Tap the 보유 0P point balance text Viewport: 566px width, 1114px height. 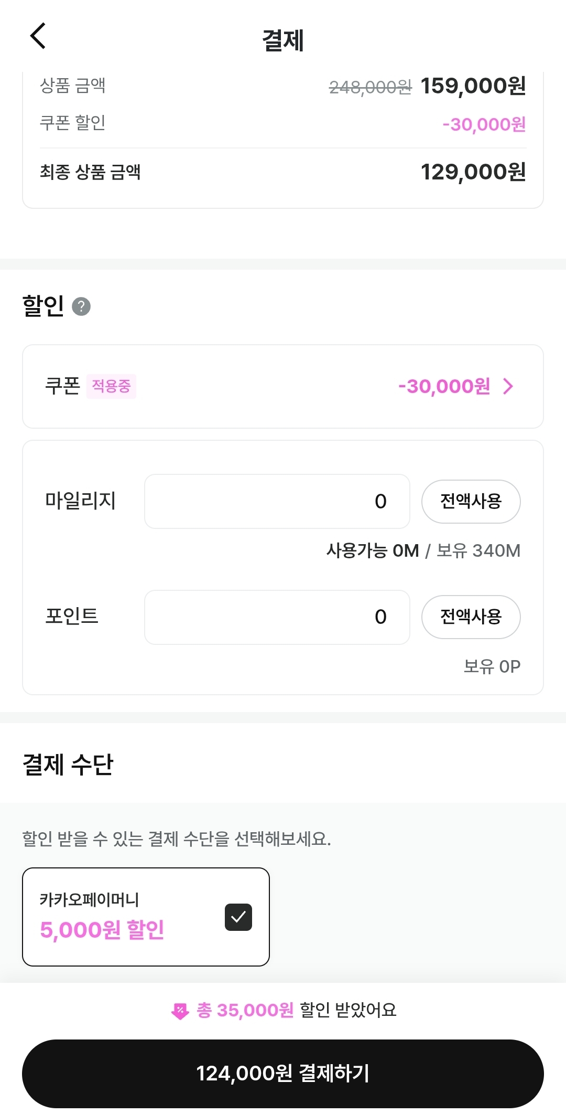click(492, 666)
